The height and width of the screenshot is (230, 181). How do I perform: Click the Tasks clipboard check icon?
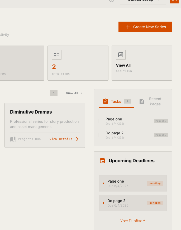pyautogui.click(x=106, y=101)
